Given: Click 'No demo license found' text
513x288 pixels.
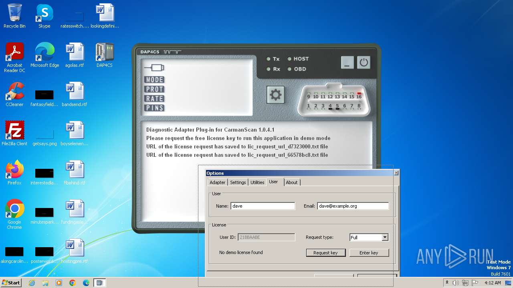Looking at the screenshot, I should coord(241,252).
